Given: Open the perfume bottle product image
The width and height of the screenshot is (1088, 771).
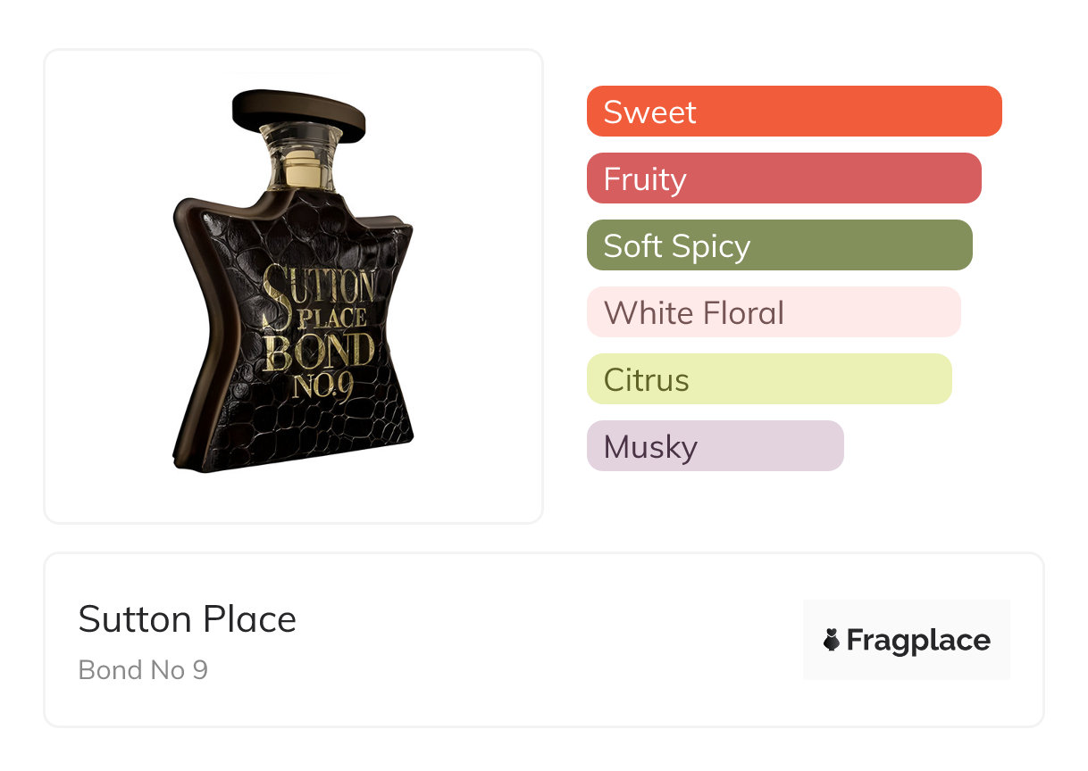Looking at the screenshot, I should (x=293, y=286).
